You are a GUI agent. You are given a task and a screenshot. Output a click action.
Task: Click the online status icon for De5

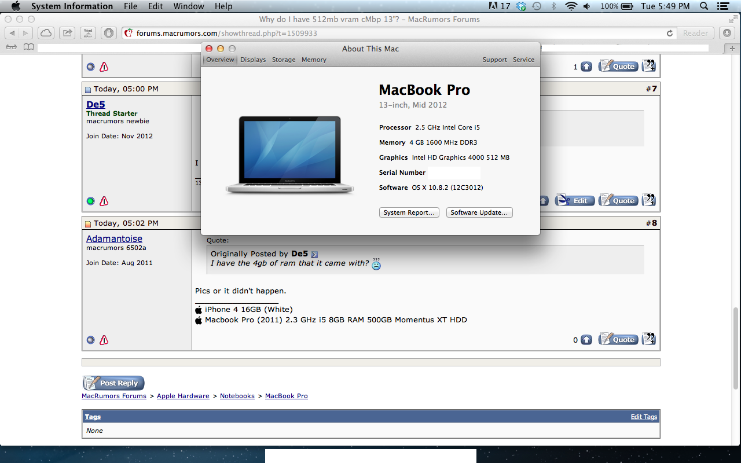pos(90,201)
